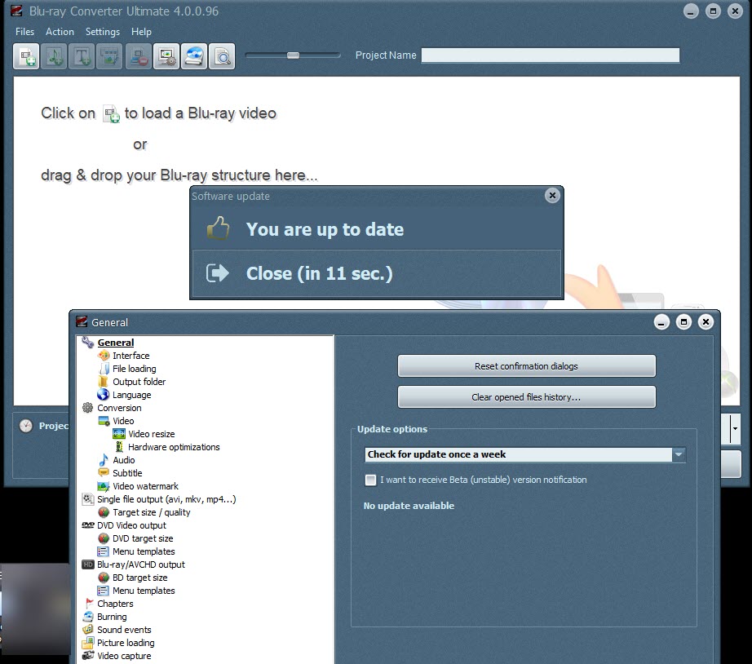
Task: Open the Settings menu
Action: click(103, 32)
